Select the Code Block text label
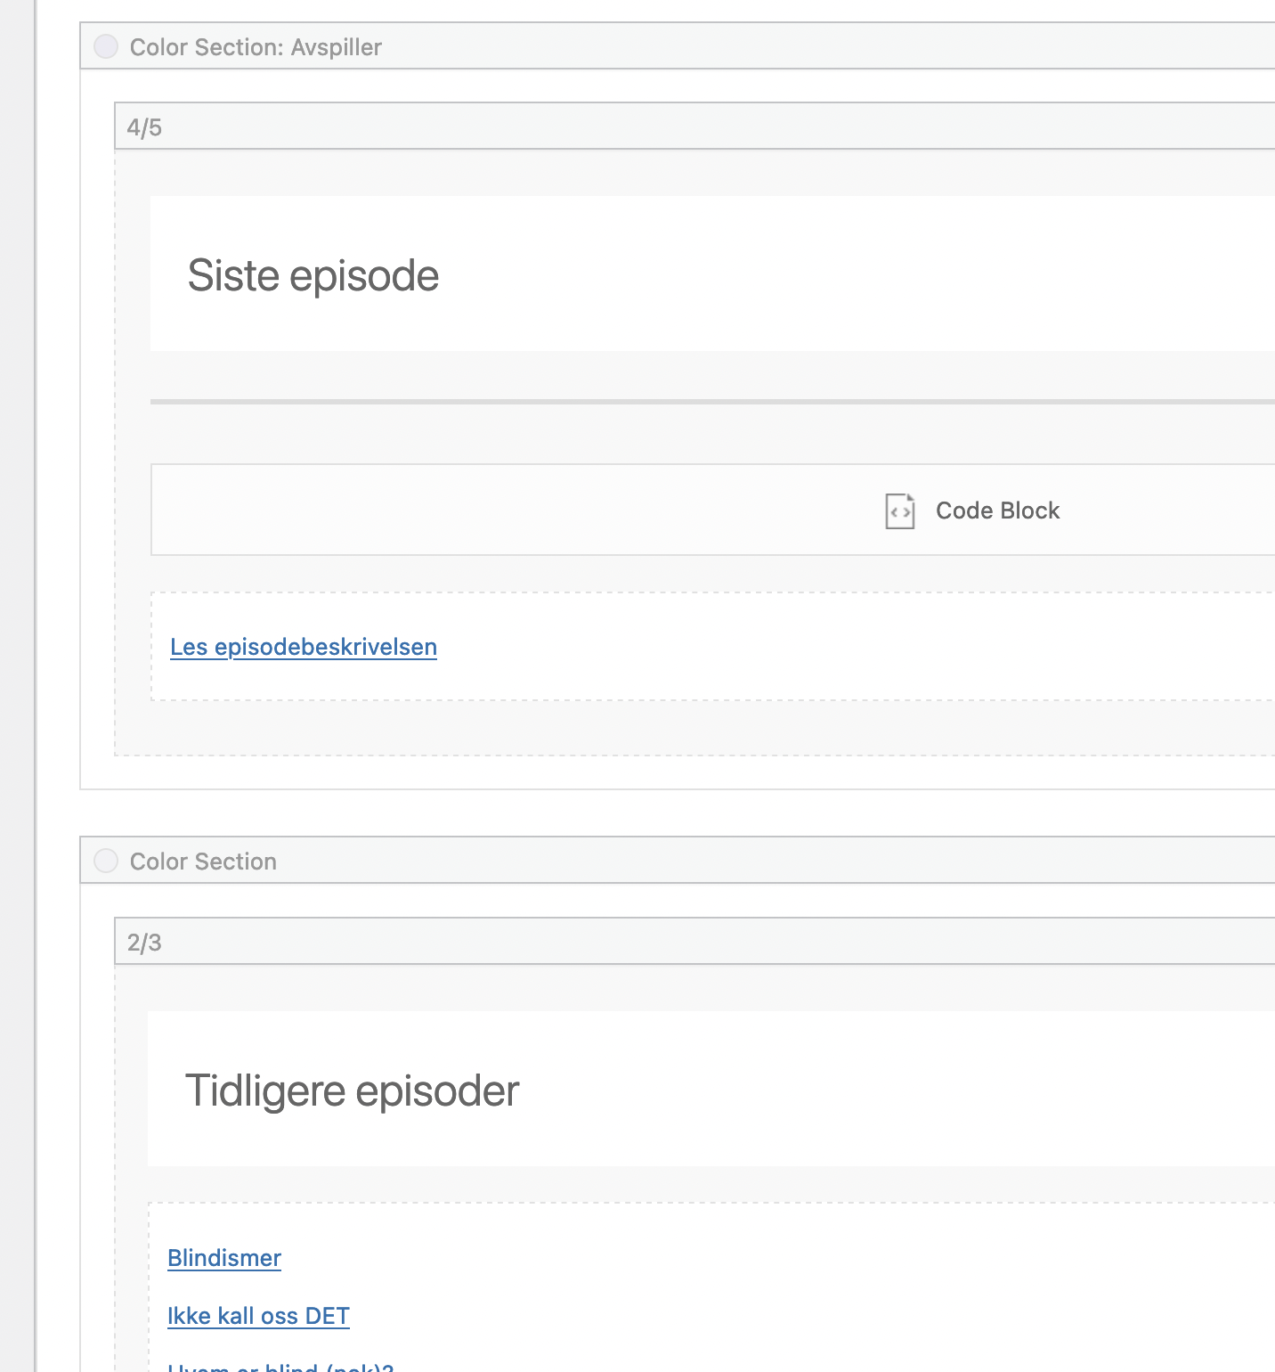Screen dimensions: 1275x1372 coord(997,510)
